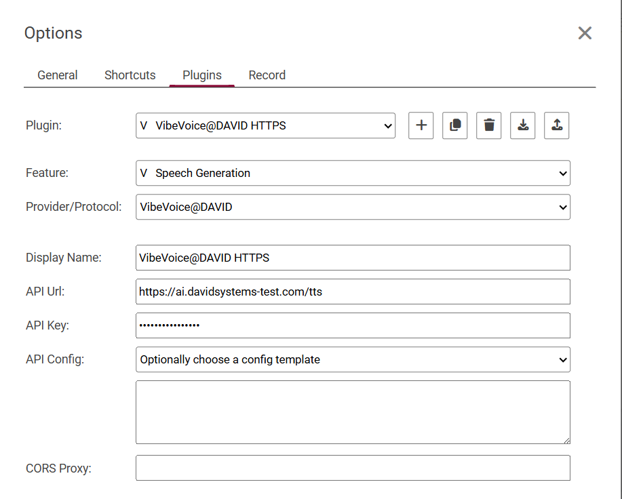Image resolution: width=622 pixels, height=499 pixels.
Task: Click the 'Options' dialog title
Action: (53, 33)
